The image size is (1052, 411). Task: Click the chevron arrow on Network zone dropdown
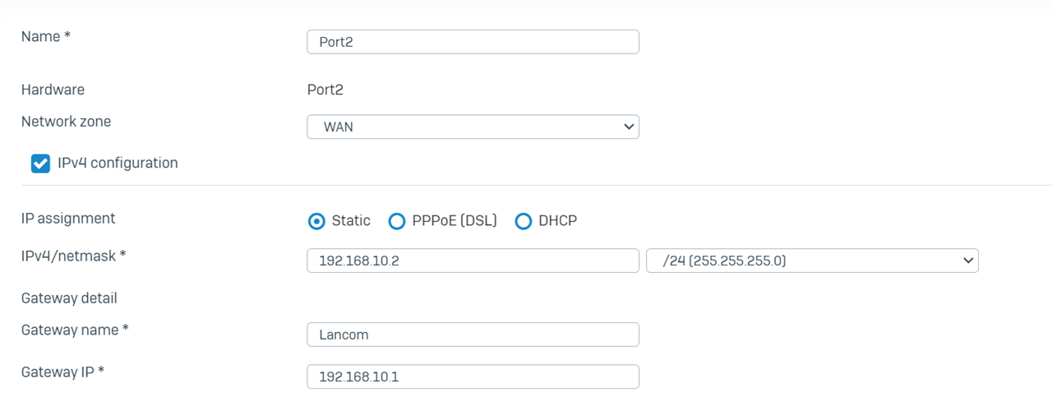(629, 127)
